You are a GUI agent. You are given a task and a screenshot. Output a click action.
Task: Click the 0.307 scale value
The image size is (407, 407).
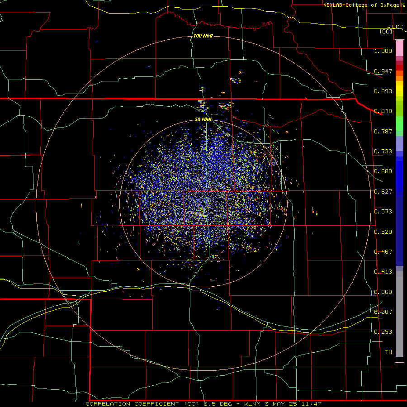click(x=383, y=312)
